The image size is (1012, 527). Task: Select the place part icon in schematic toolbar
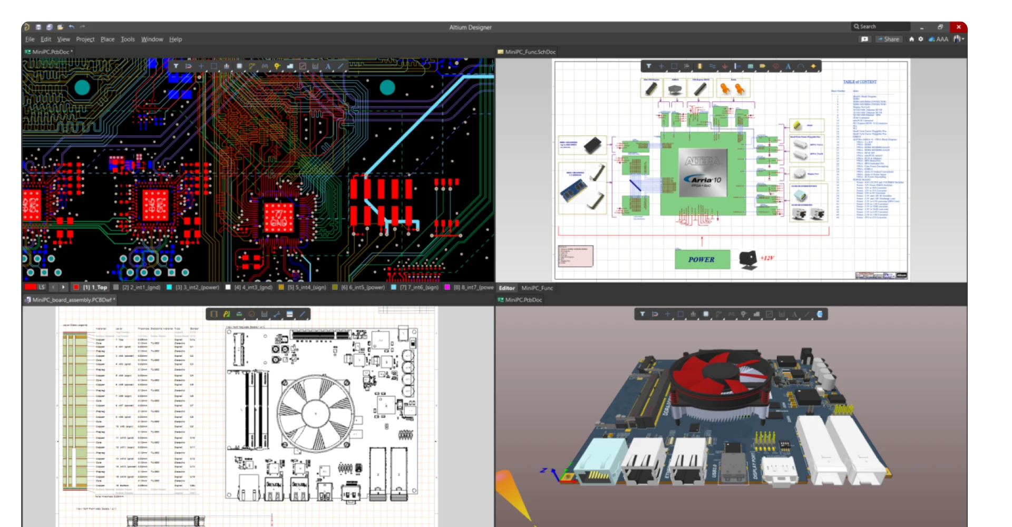coord(700,66)
